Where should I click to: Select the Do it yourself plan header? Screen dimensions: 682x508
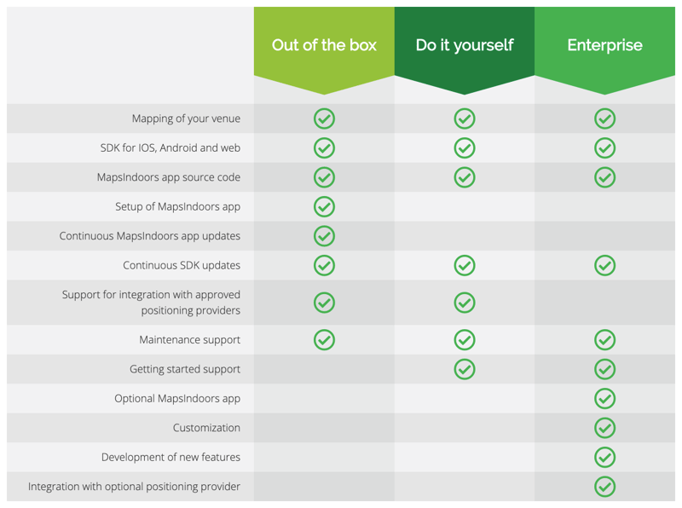[x=465, y=45]
